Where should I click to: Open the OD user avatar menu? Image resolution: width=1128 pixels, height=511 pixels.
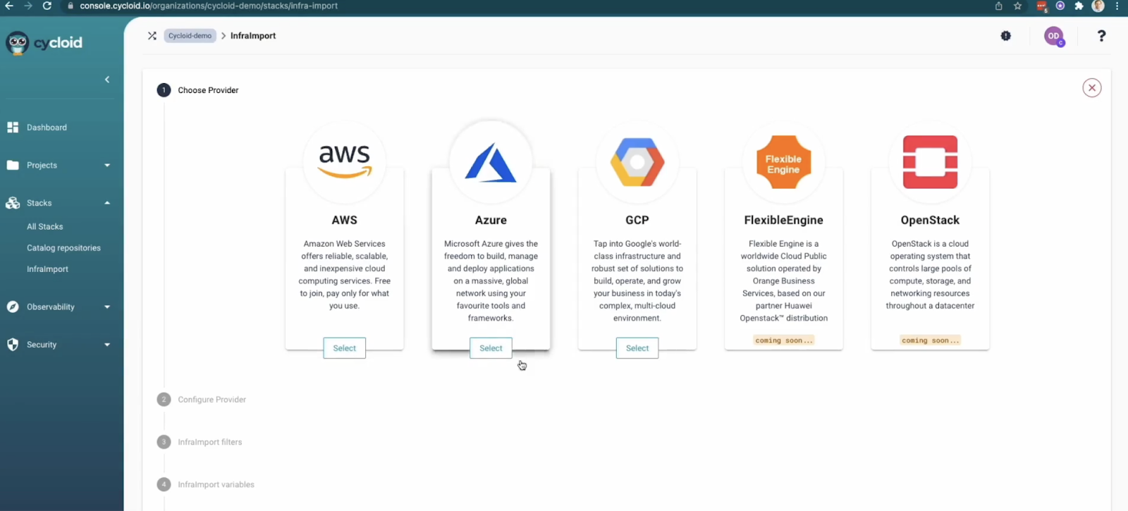coord(1053,36)
